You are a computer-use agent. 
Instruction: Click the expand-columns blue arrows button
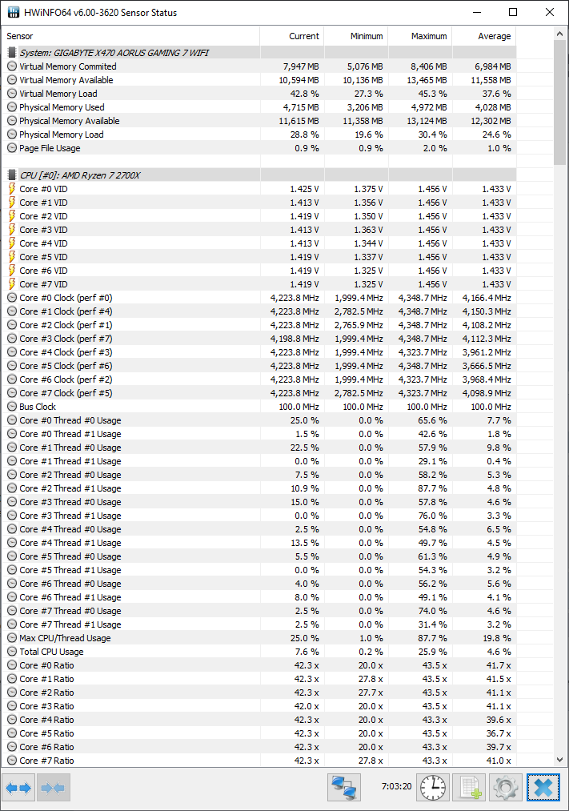coord(18,788)
